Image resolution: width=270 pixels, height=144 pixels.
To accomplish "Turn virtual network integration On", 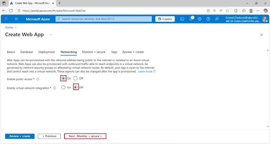I will pos(63,87).
